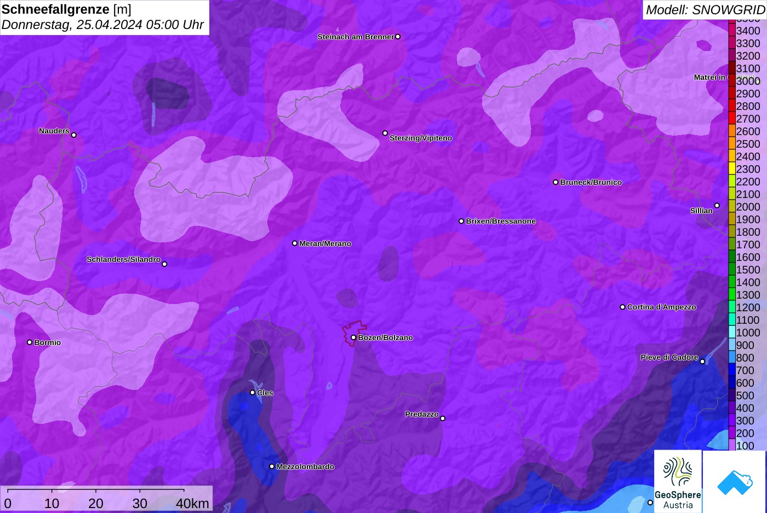Click the legend value '1800'
The width and height of the screenshot is (767, 513).
[748, 232]
